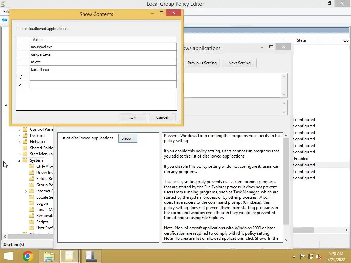Select the diskpart.exe value cell
Viewport: 351px width, 263px height.
[x=103, y=54]
